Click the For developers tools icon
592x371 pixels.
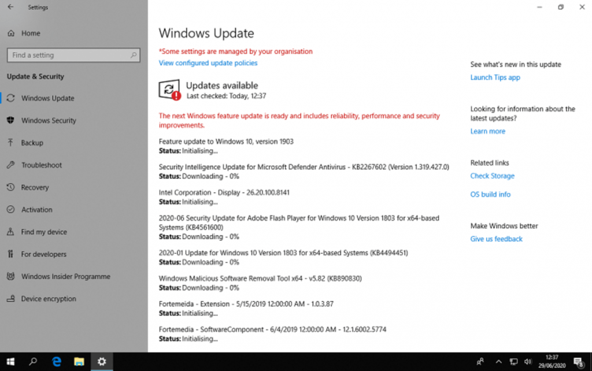pyautogui.click(x=10, y=254)
